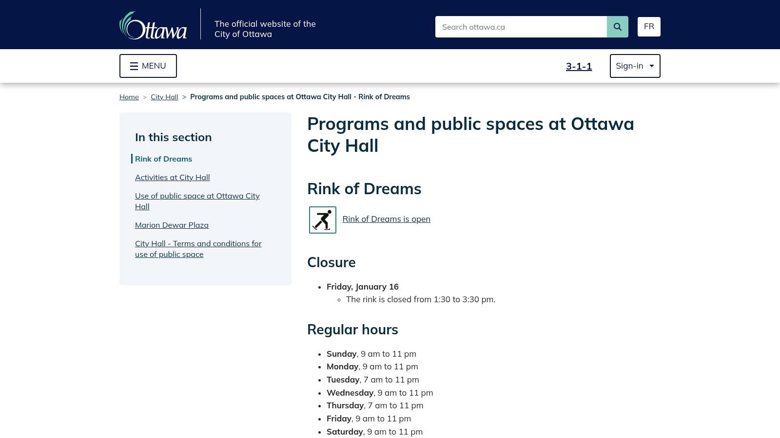The width and height of the screenshot is (780, 438).
Task: Go to Home in the breadcrumb
Action: coord(129,97)
